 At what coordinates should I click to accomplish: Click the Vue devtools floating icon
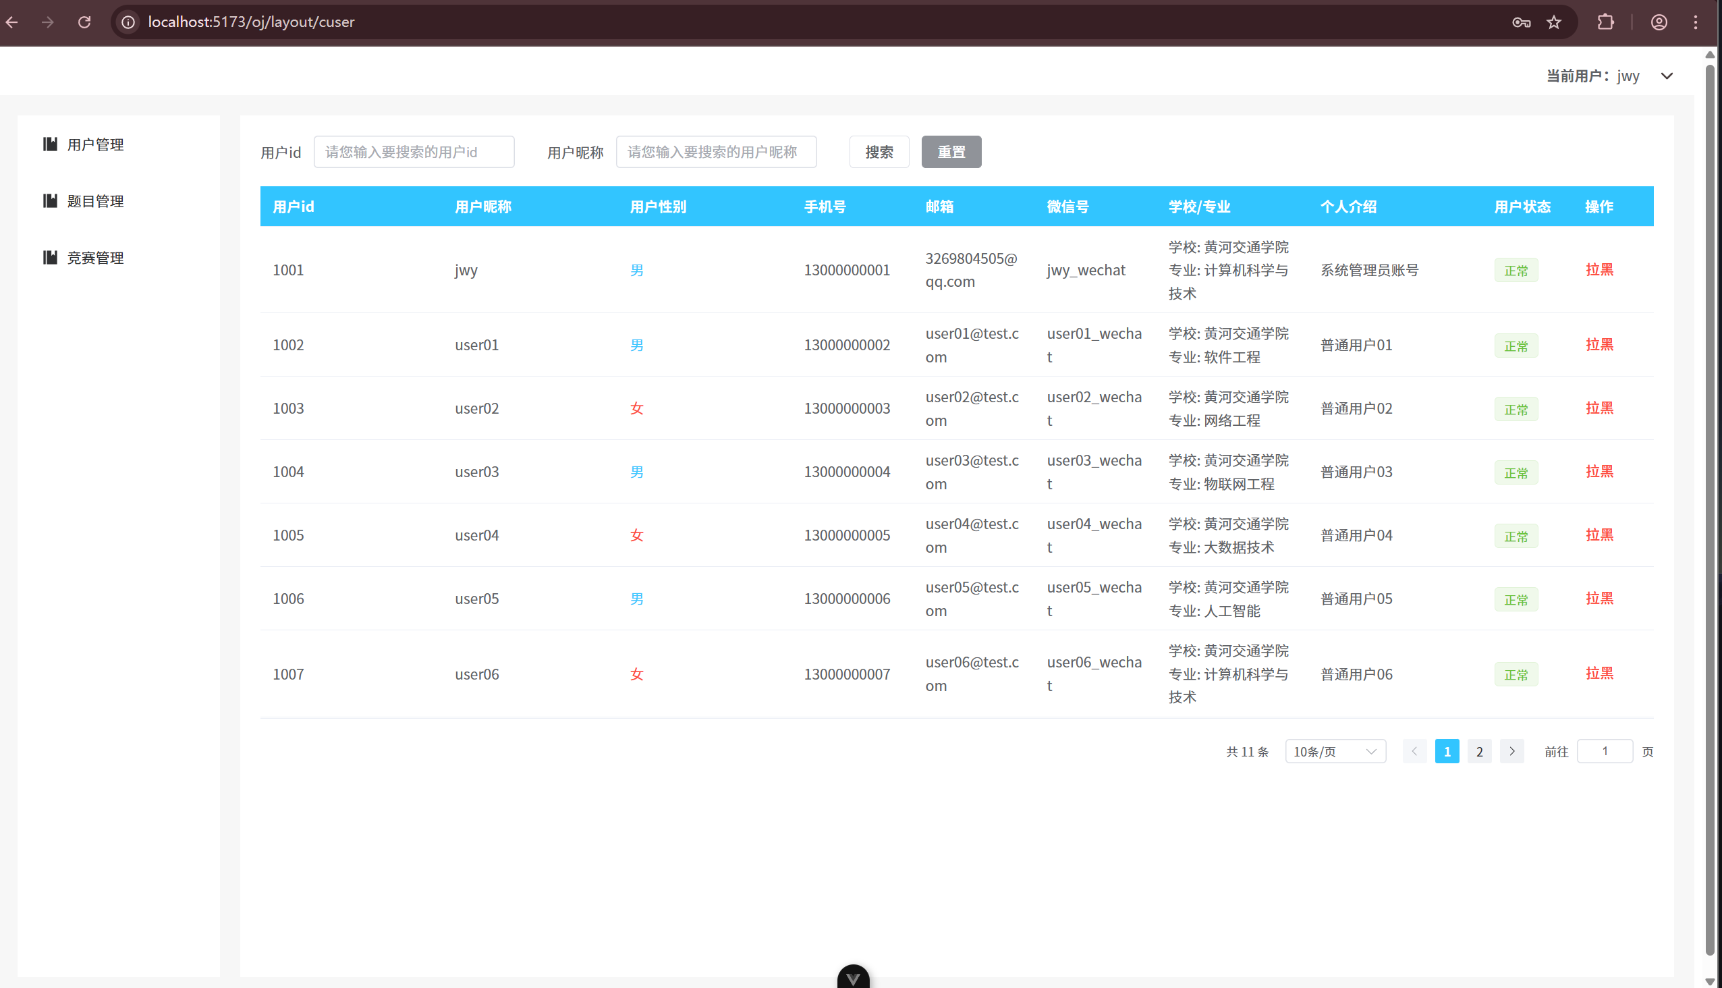pyautogui.click(x=853, y=977)
